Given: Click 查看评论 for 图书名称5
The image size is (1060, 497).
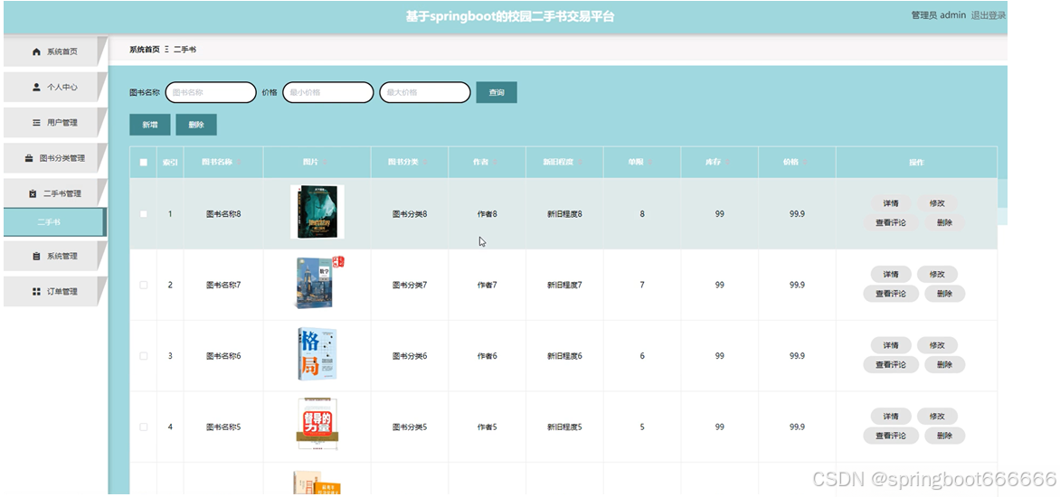Looking at the screenshot, I should [891, 436].
